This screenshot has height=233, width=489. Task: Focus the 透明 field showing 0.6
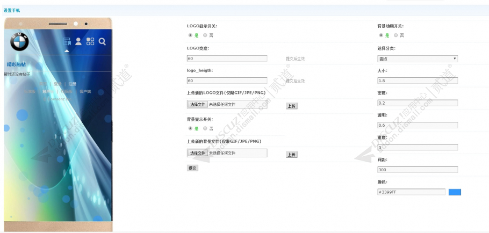[x=418, y=125]
